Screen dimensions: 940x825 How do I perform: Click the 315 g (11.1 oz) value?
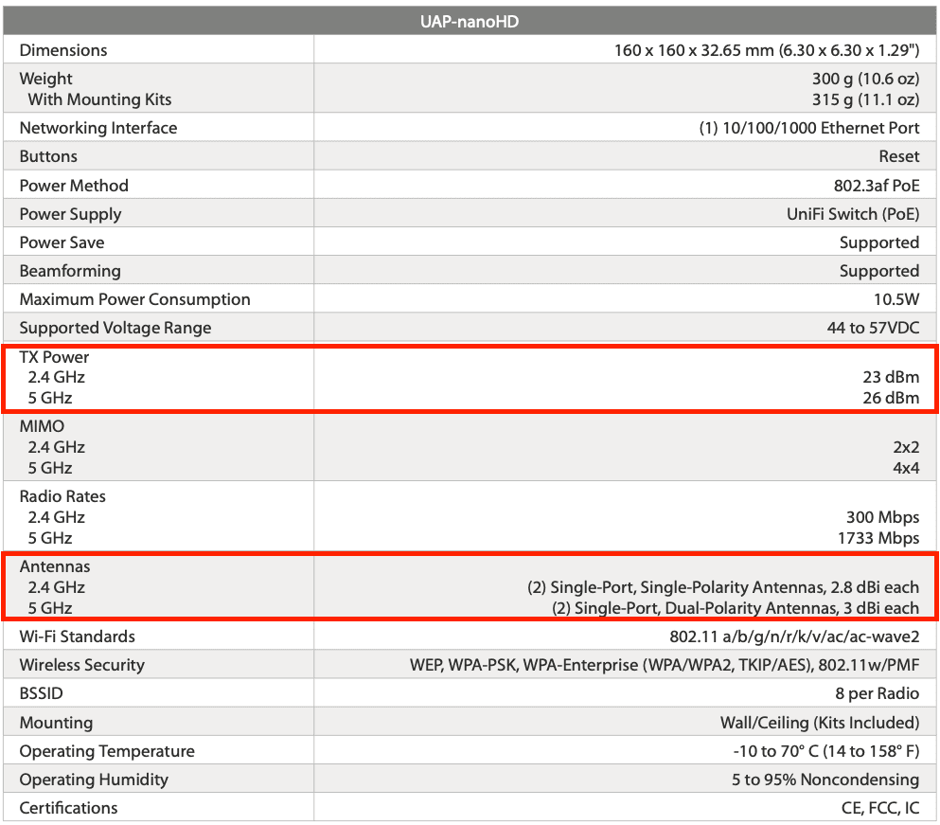click(865, 99)
